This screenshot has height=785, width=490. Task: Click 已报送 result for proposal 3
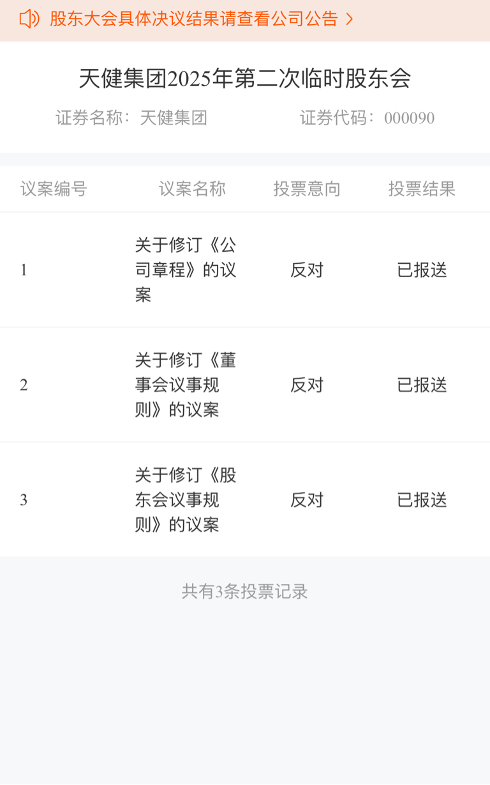[422, 500]
